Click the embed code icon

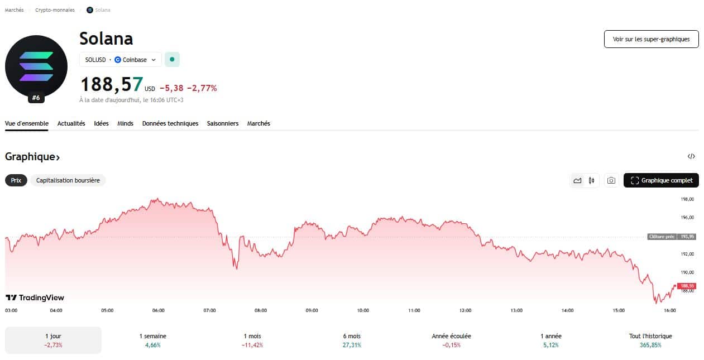click(x=691, y=157)
